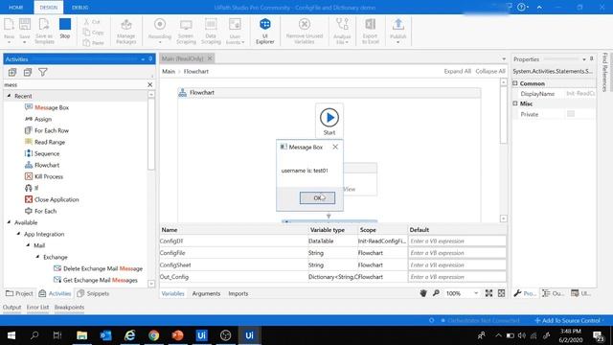This screenshot has width=613, height=345.
Task: Click the Windows Start button
Action: (x=11, y=335)
